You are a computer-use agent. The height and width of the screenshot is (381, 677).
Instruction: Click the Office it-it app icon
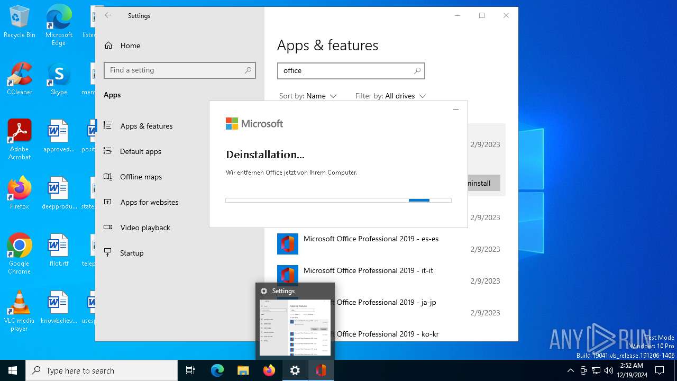[x=288, y=276]
